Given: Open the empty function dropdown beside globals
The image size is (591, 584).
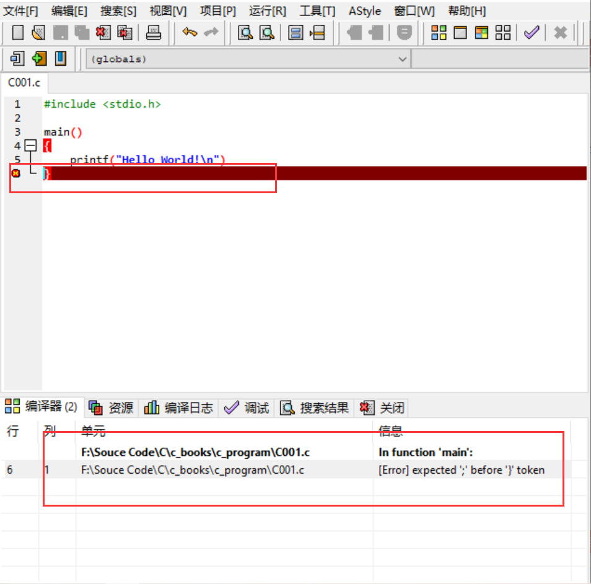Looking at the screenshot, I should tap(501, 59).
